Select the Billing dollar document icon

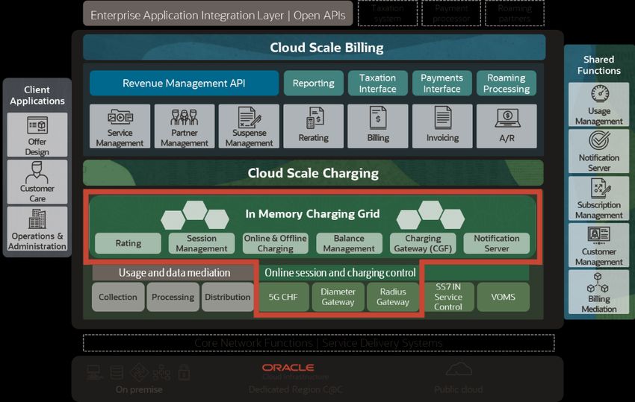point(378,118)
